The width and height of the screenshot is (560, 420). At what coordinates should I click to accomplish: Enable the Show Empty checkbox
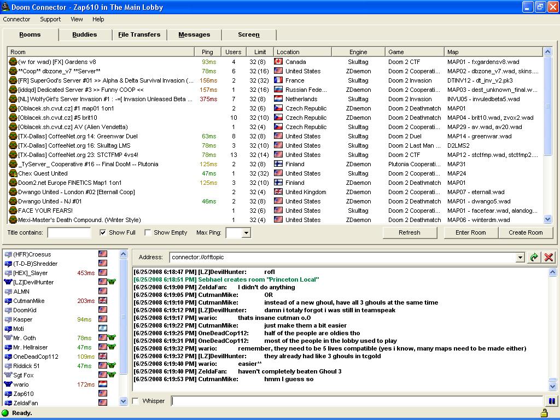[x=148, y=232]
